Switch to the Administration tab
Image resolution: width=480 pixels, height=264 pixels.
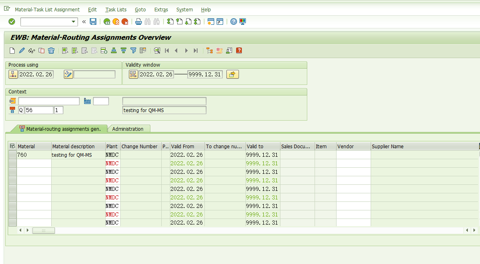pos(128,129)
